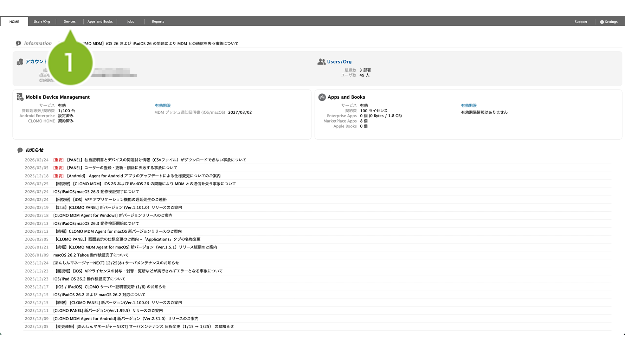
Task: Click the information icon beside the banner
Action: (18, 43)
